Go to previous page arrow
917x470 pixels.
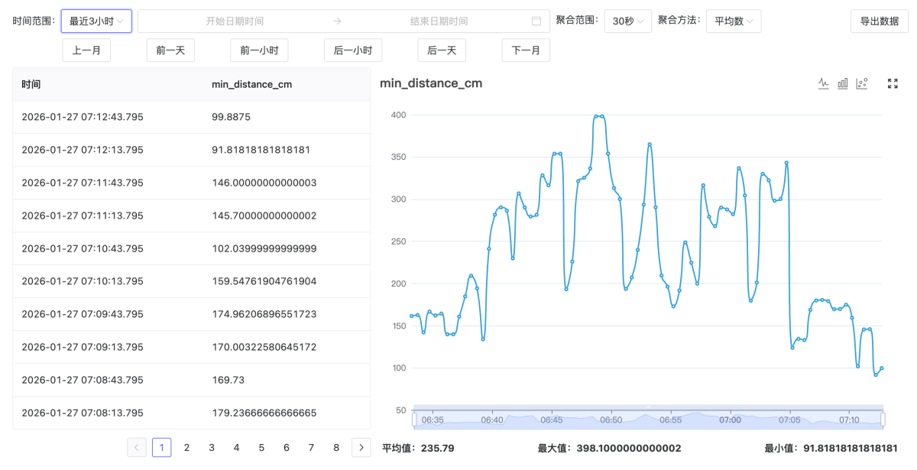tap(137, 448)
